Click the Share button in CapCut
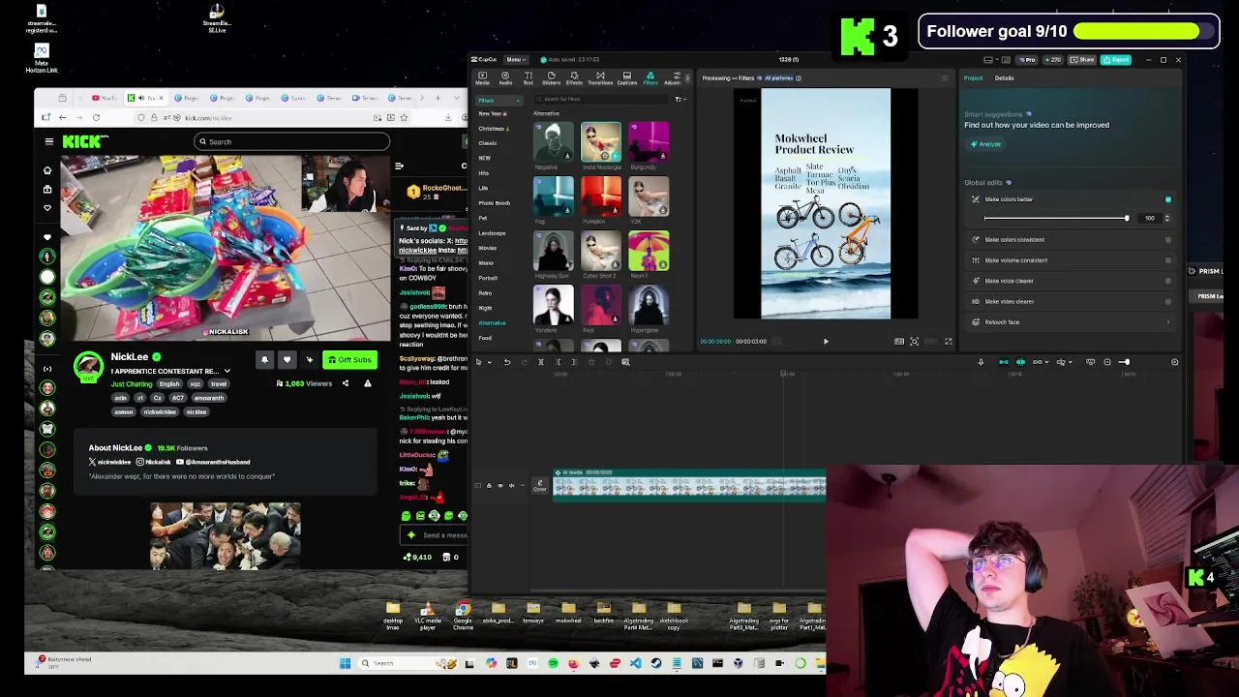The image size is (1239, 697). 1082,60
